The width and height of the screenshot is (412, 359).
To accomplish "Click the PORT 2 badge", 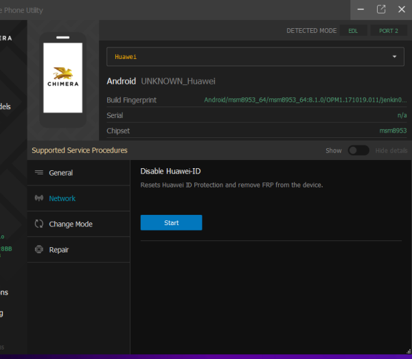I will click(x=389, y=31).
